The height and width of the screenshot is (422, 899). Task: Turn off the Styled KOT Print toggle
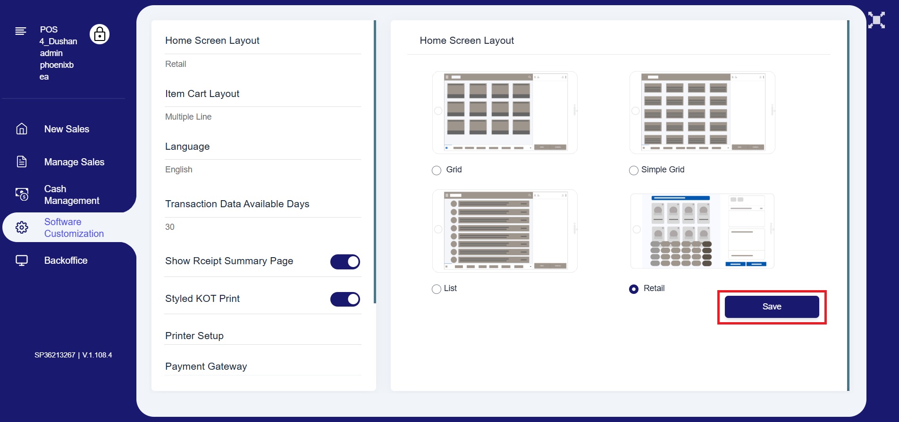pos(345,299)
